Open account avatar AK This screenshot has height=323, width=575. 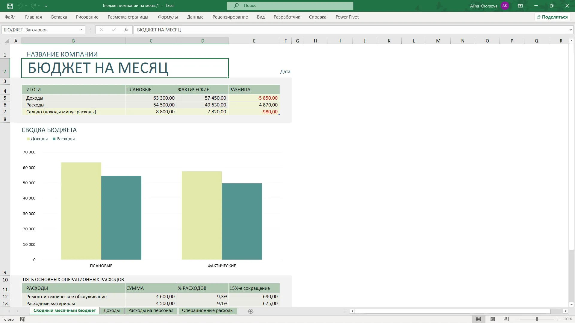click(505, 6)
